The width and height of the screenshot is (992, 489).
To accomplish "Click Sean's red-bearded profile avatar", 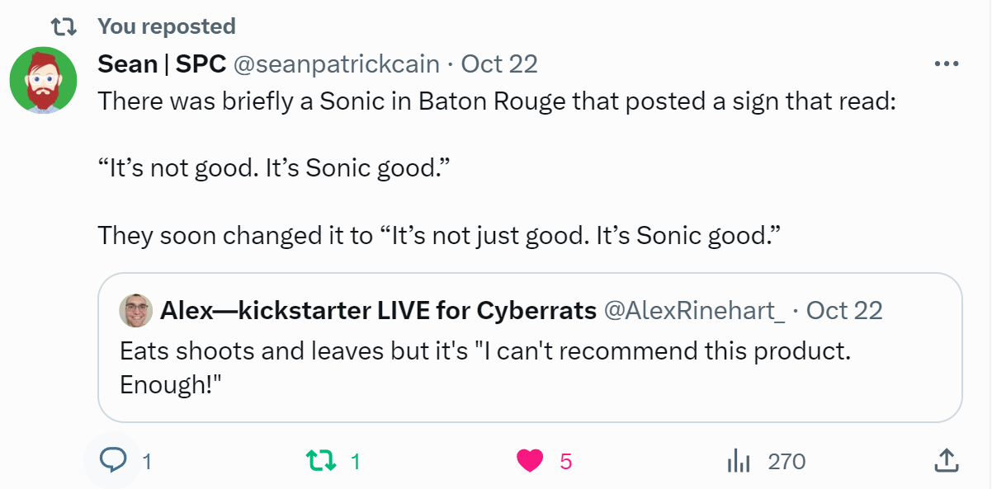I will tap(43, 80).
